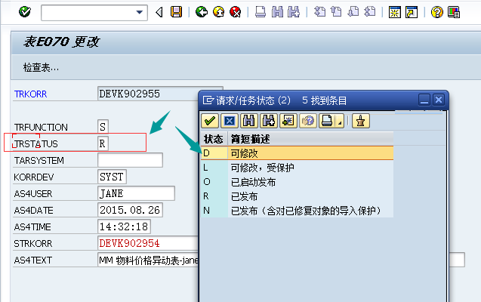Screen dimensions: 481x302
Task: Click popup New Selection icon
Action: point(288,121)
